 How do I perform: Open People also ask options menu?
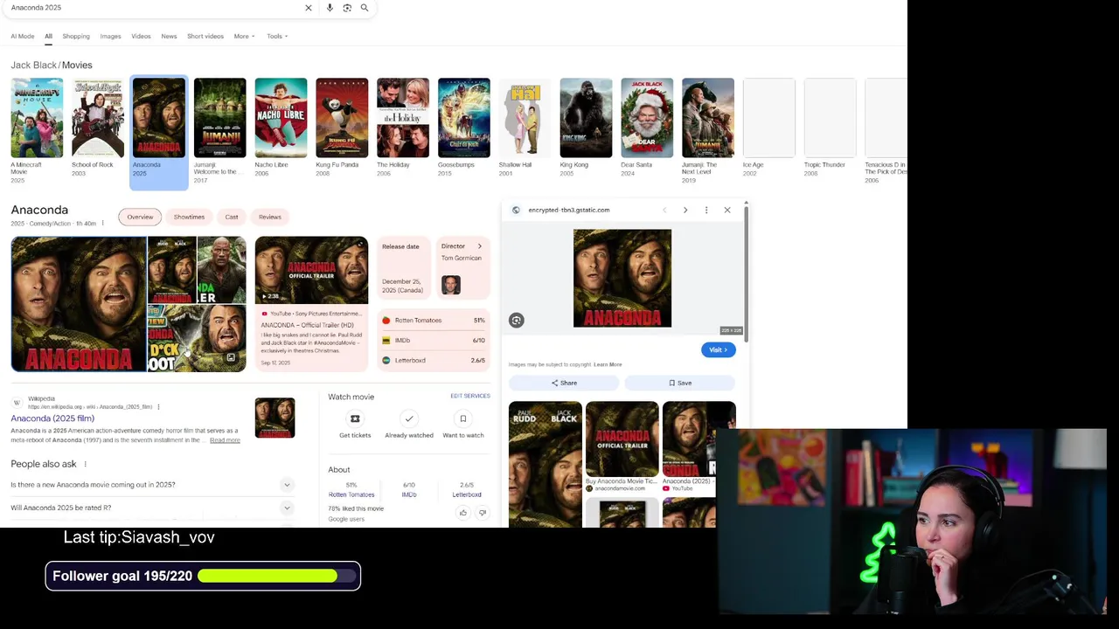[85, 464]
